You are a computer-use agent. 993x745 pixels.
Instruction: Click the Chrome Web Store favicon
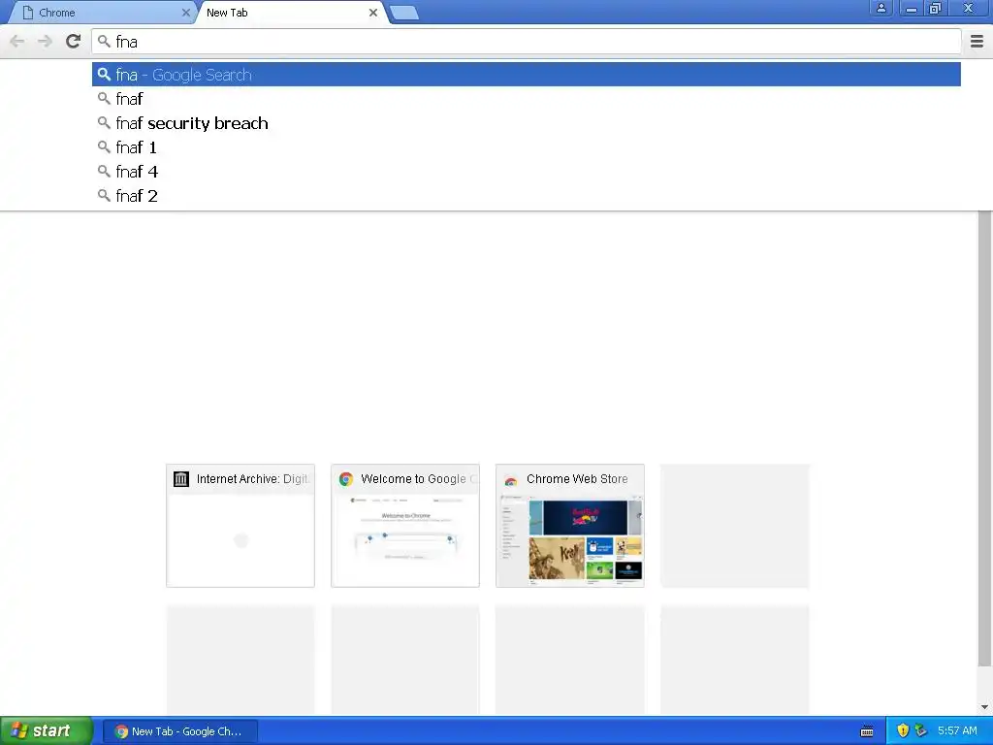(x=510, y=480)
